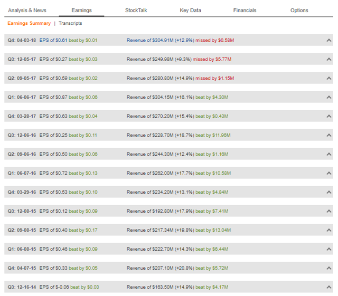Click 'Revenue of $228.70M' text
Screen dimensions: 338x296
point(150,135)
